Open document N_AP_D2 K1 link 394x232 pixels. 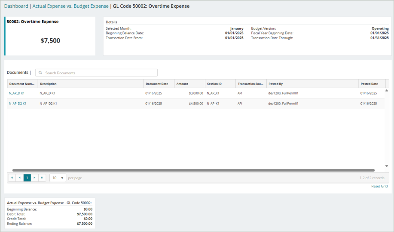(18, 103)
